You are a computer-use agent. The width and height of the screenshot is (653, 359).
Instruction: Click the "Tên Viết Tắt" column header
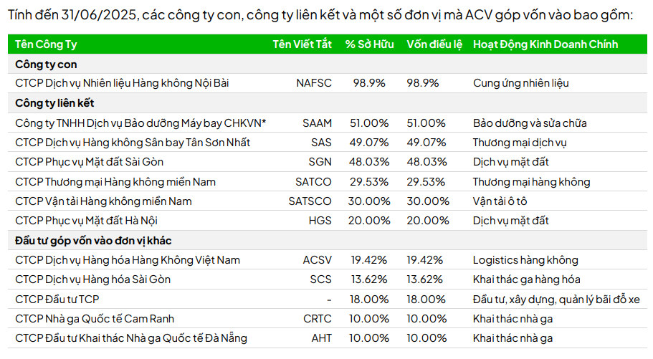pyautogui.click(x=302, y=44)
